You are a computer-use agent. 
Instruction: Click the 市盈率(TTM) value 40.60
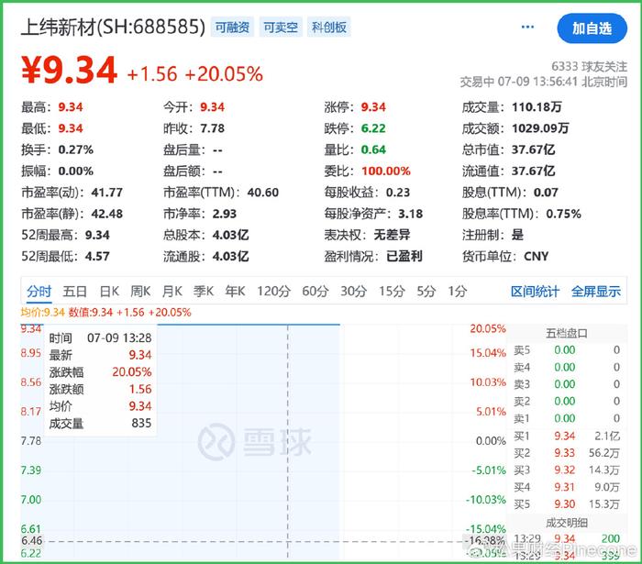(263, 193)
